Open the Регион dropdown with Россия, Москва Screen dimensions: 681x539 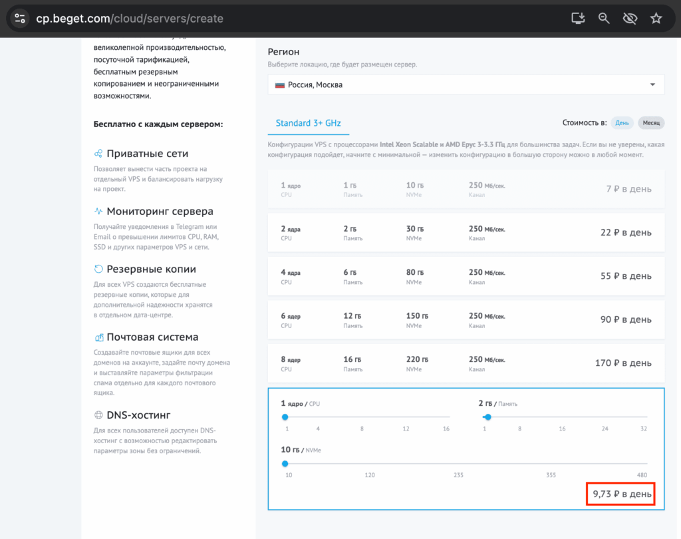pos(466,85)
